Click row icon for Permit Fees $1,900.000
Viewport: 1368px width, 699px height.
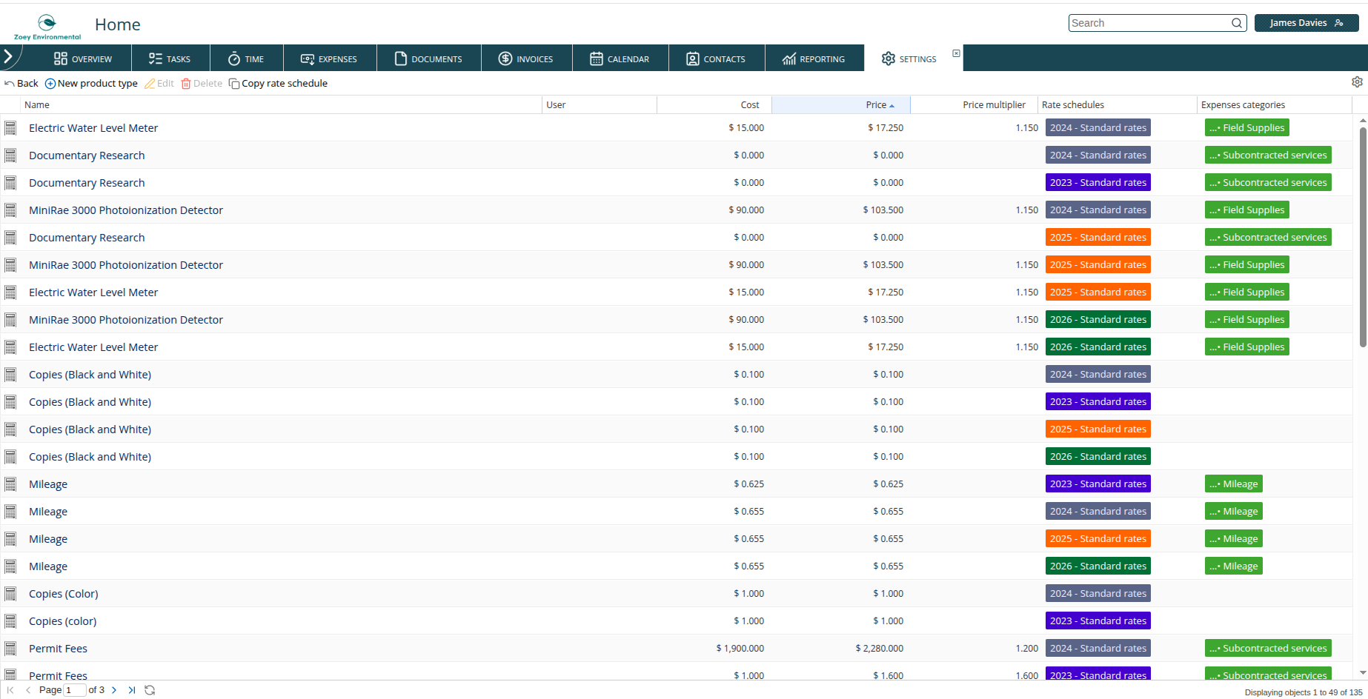pos(10,649)
